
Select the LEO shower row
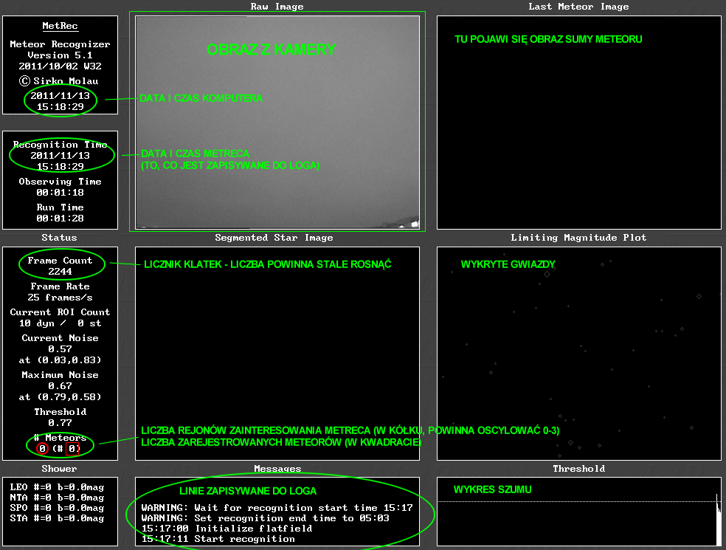click(57, 487)
